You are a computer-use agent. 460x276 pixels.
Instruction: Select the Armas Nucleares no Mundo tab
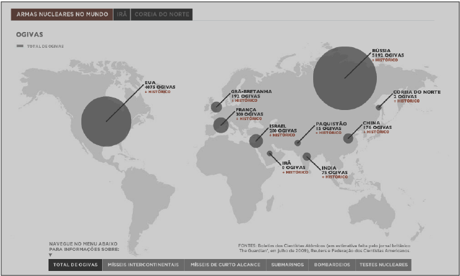pyautogui.click(x=62, y=14)
